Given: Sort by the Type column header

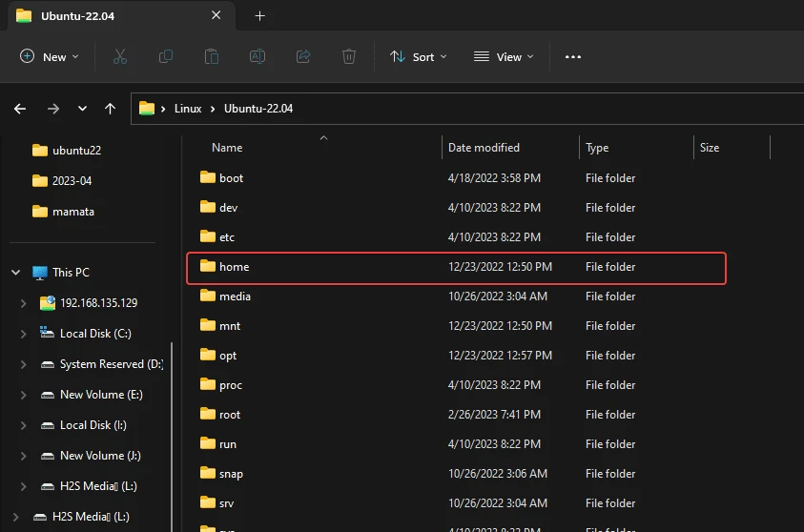Looking at the screenshot, I should click(x=597, y=148).
